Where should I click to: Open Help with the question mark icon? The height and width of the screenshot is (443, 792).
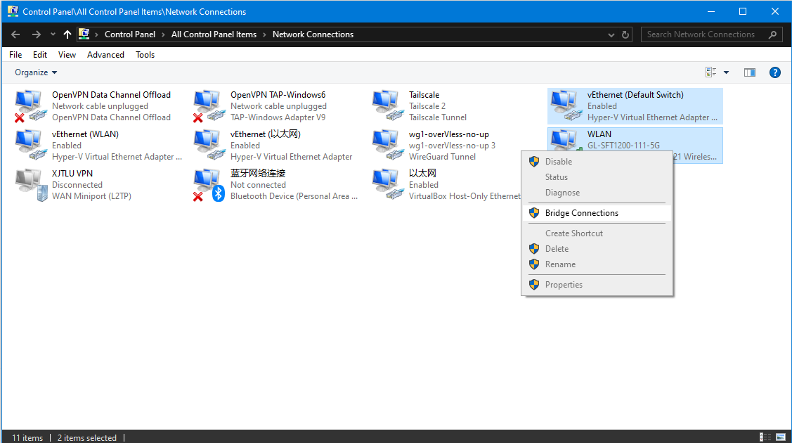[775, 72]
